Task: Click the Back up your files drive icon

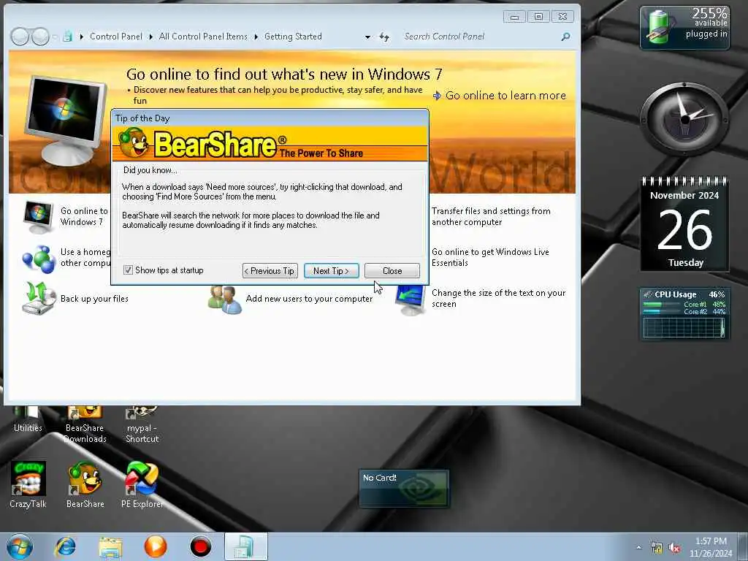Action: [x=39, y=298]
